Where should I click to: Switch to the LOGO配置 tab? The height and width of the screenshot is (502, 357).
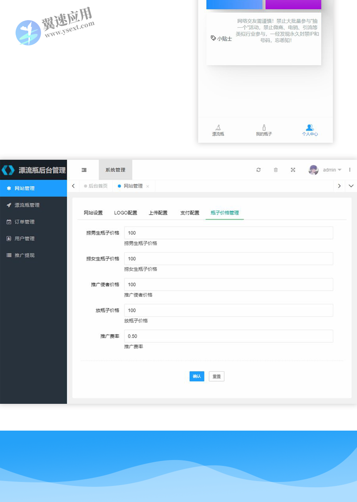(x=125, y=213)
